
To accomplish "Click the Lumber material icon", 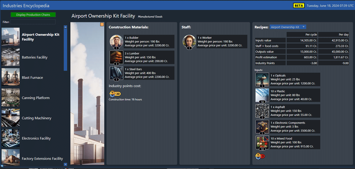I will point(116,58).
